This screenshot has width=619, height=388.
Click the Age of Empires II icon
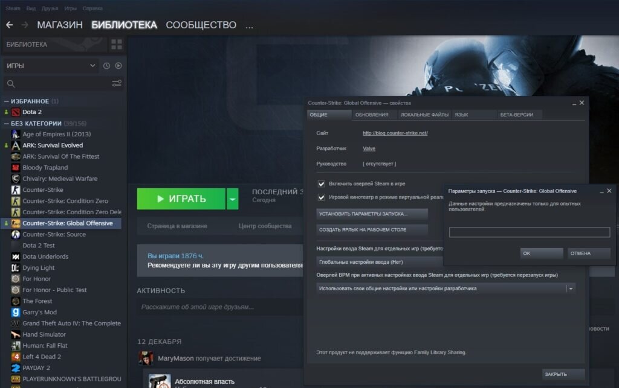(x=16, y=135)
